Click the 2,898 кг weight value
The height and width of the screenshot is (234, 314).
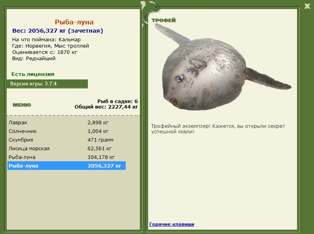click(98, 122)
